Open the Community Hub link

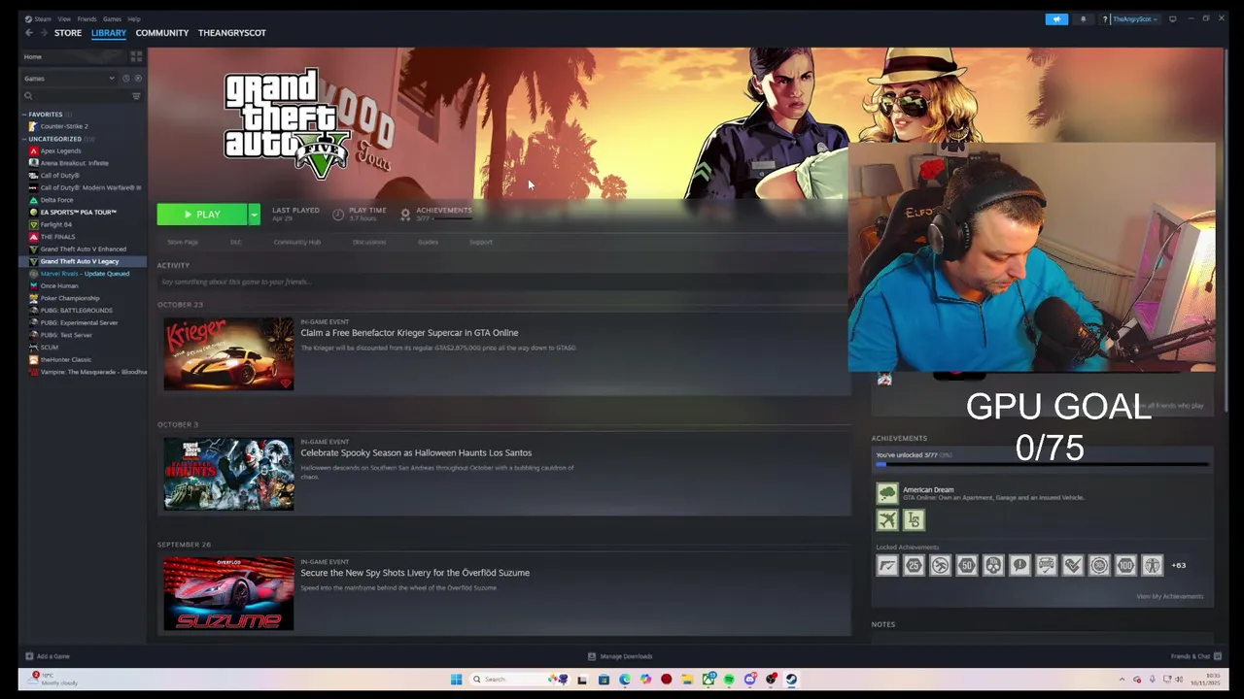(297, 242)
